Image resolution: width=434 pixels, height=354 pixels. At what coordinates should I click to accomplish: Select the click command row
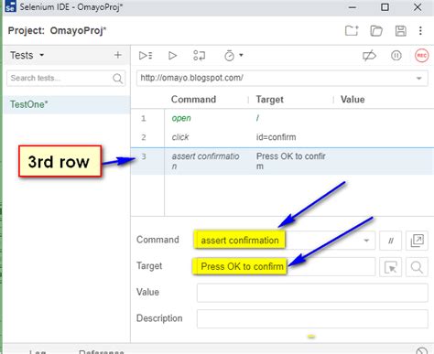click(282, 137)
